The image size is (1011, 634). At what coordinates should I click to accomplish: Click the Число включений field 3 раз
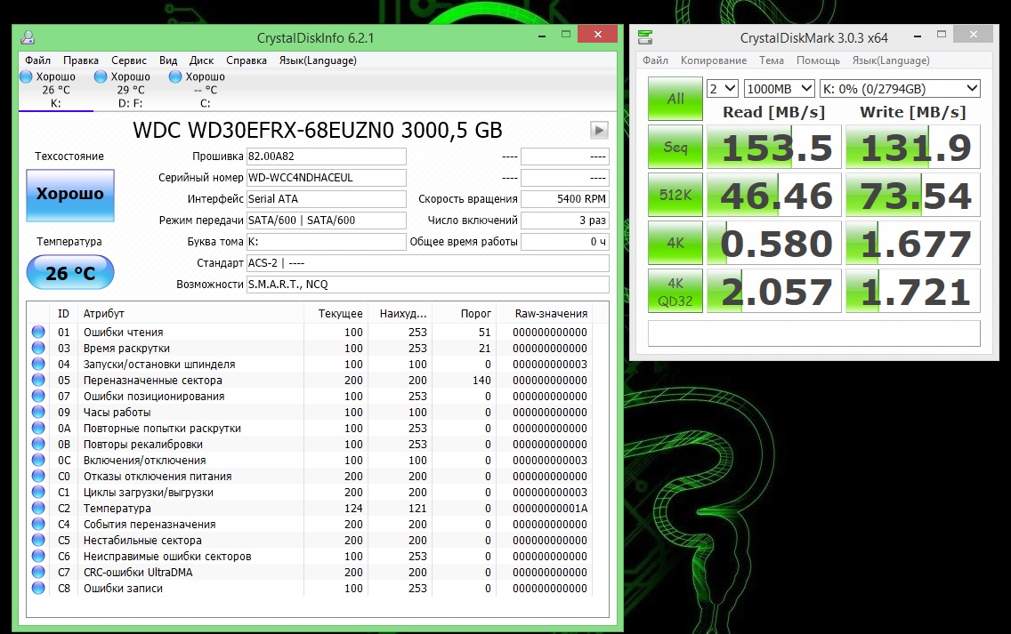point(565,220)
